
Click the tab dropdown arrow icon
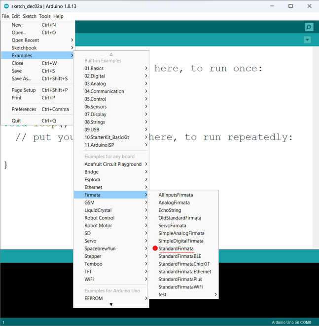[307, 40]
